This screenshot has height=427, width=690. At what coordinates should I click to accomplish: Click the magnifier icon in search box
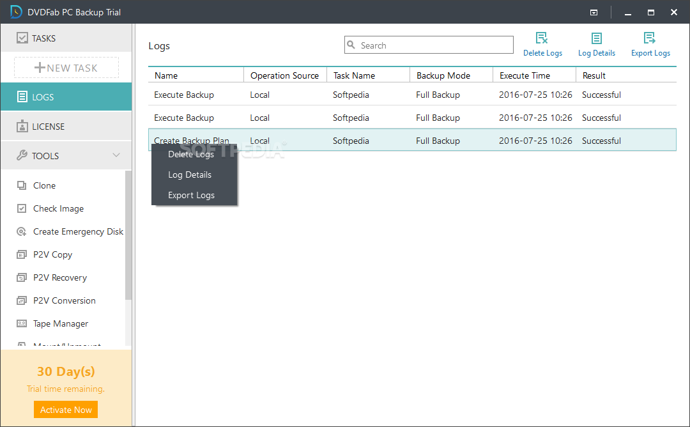[x=351, y=45]
